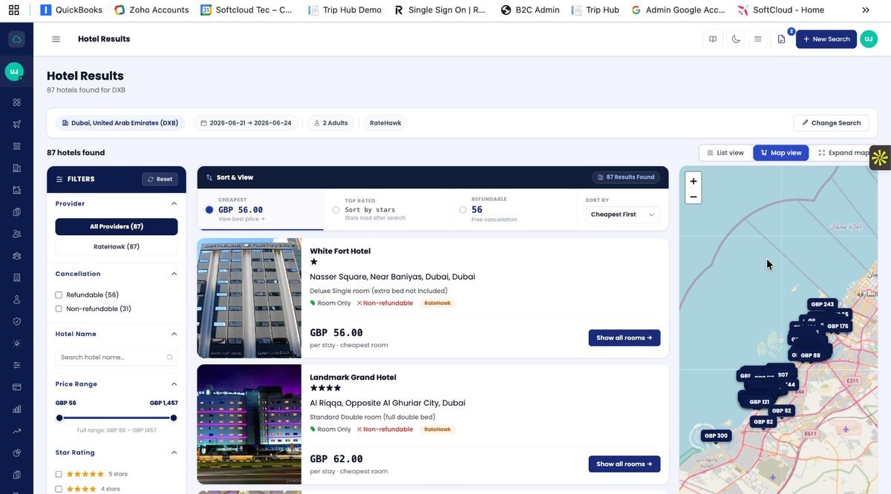
Task: Show all rooms for Landmark Grand Hotel
Action: point(624,464)
